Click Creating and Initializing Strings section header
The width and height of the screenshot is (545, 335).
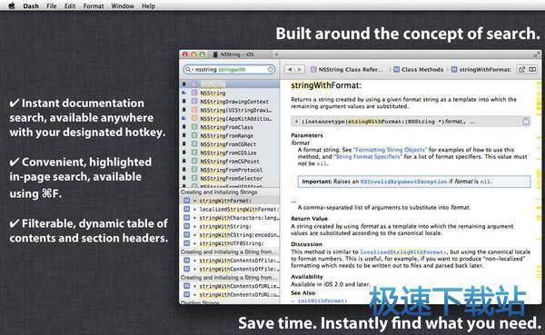click(x=230, y=192)
